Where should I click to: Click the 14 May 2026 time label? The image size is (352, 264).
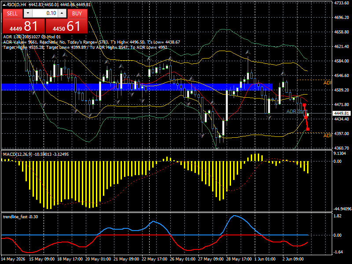point(13,259)
